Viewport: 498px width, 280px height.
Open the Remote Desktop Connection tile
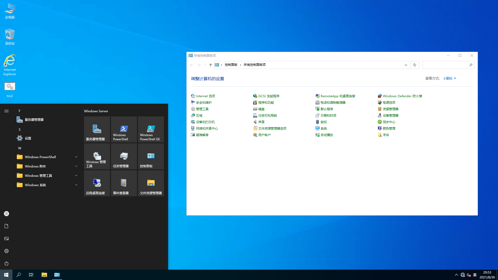(x=97, y=183)
